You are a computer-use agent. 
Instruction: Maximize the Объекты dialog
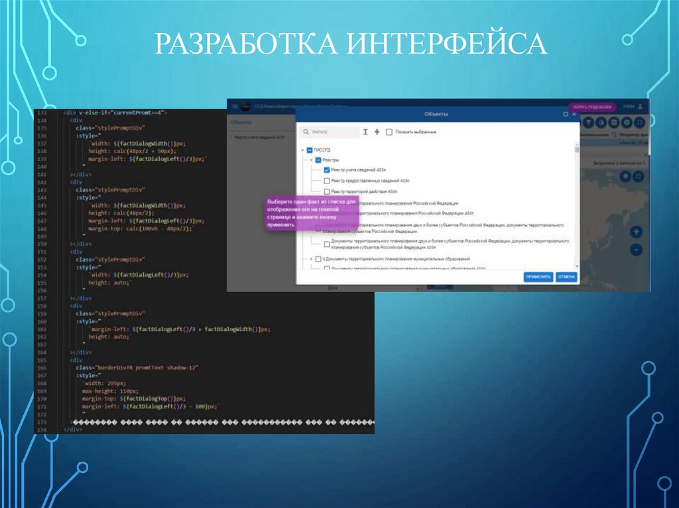pyautogui.click(x=565, y=114)
